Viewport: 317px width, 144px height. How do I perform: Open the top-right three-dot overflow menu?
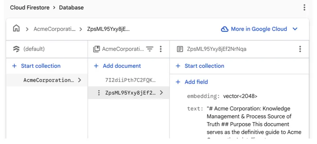(x=304, y=7)
